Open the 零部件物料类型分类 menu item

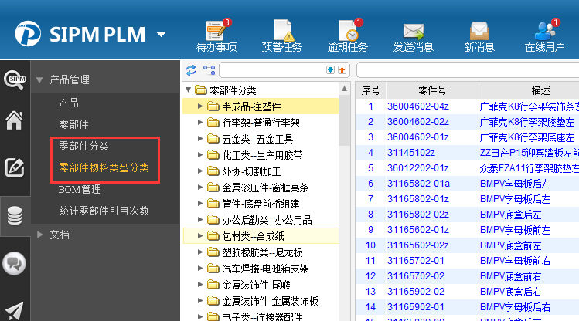pyautogui.click(x=104, y=167)
